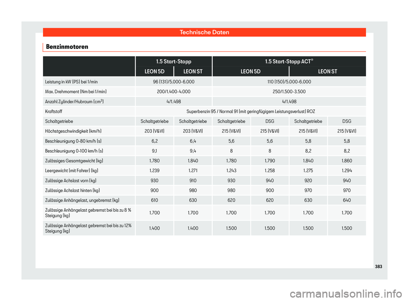409x301 pixels.
Task: Click the 'Technische Daten' page header
Action: pos(204,32)
